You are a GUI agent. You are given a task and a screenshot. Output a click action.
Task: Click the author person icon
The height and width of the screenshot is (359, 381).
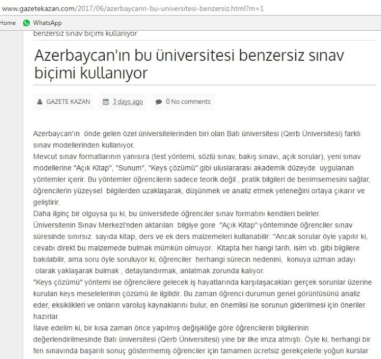click(x=40, y=102)
